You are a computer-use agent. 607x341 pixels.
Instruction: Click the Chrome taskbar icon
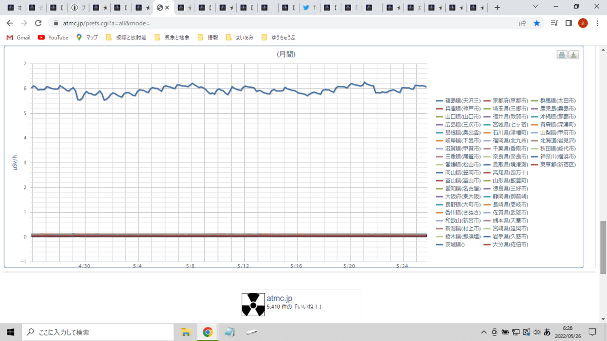tap(207, 332)
